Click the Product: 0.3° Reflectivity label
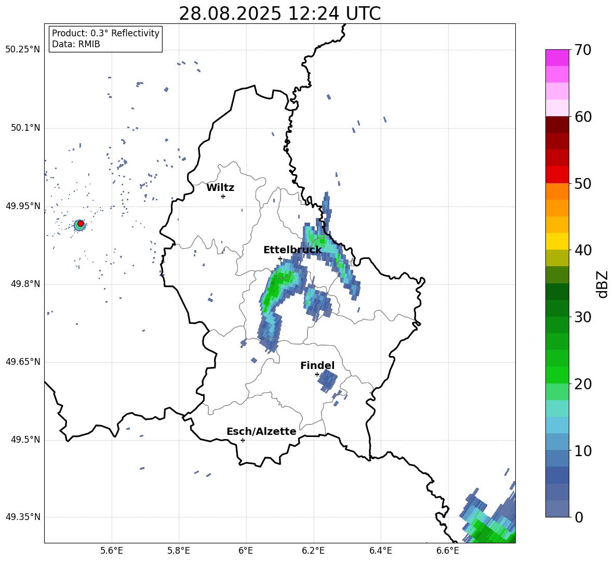615x561 pixels. [105, 33]
